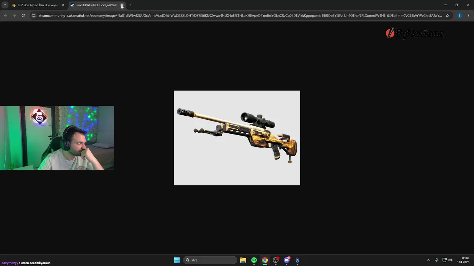Open the Chrome profile B avatar
This screenshot has width=474, height=266.
click(460, 16)
